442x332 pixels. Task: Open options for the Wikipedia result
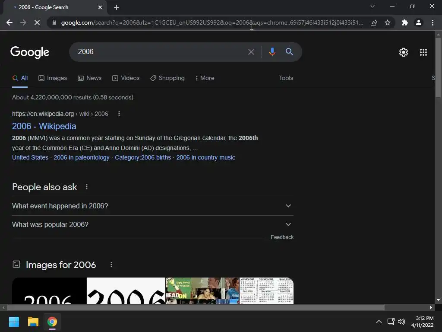click(x=119, y=114)
